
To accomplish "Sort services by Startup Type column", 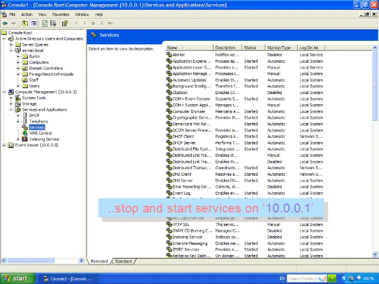I will [x=278, y=47].
